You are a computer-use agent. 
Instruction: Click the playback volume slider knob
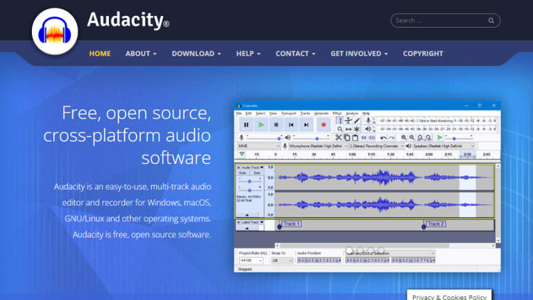tap(317, 138)
